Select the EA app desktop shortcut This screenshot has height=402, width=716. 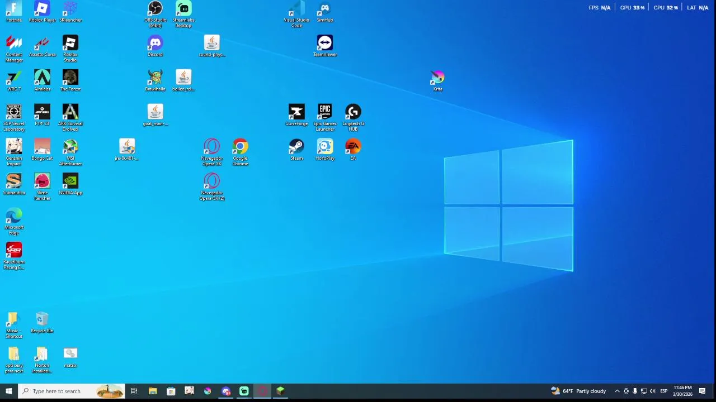point(353,150)
